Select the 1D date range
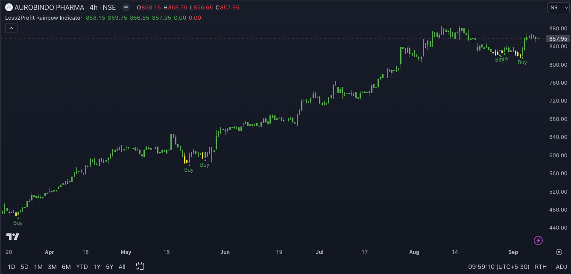 12,267
